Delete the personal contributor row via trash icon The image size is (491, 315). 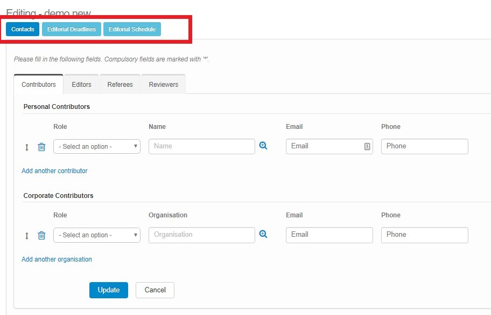41,147
